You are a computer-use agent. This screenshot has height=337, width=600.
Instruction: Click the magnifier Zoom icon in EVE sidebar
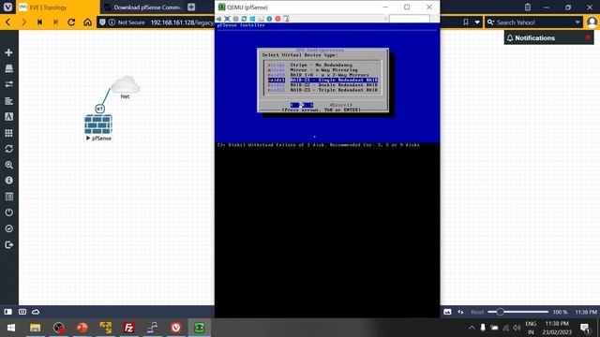(8, 165)
